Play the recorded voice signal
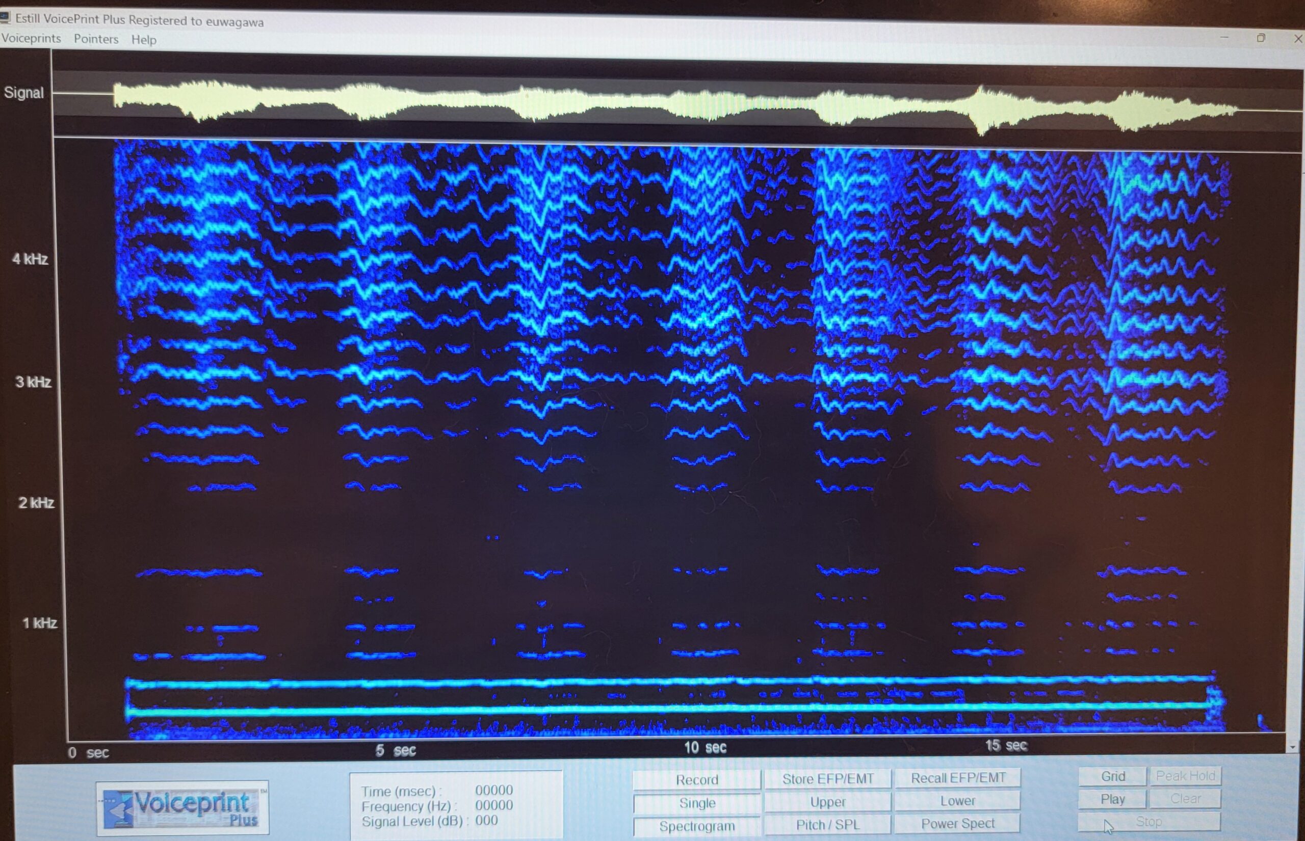 coord(1112,799)
